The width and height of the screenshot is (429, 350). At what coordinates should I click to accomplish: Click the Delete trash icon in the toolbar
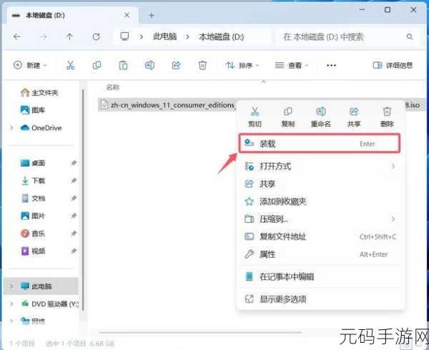point(202,65)
